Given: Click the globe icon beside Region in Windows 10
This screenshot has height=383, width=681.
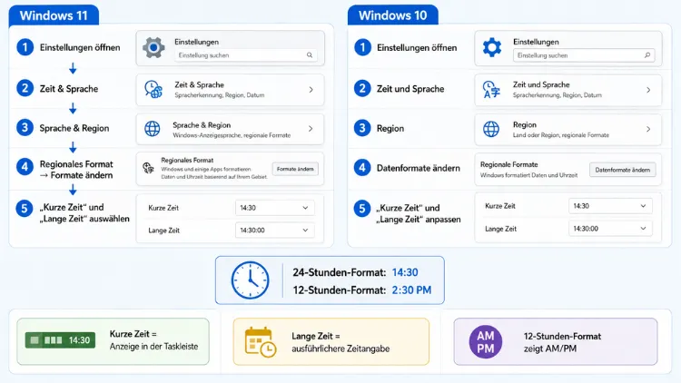Looking at the screenshot, I should point(491,129).
